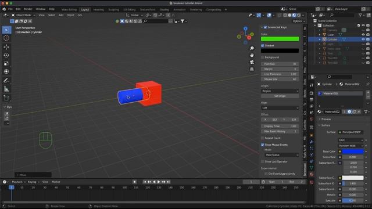Hide the Cube with its eye icon
The width and height of the screenshot is (372, 209).
point(363,35)
